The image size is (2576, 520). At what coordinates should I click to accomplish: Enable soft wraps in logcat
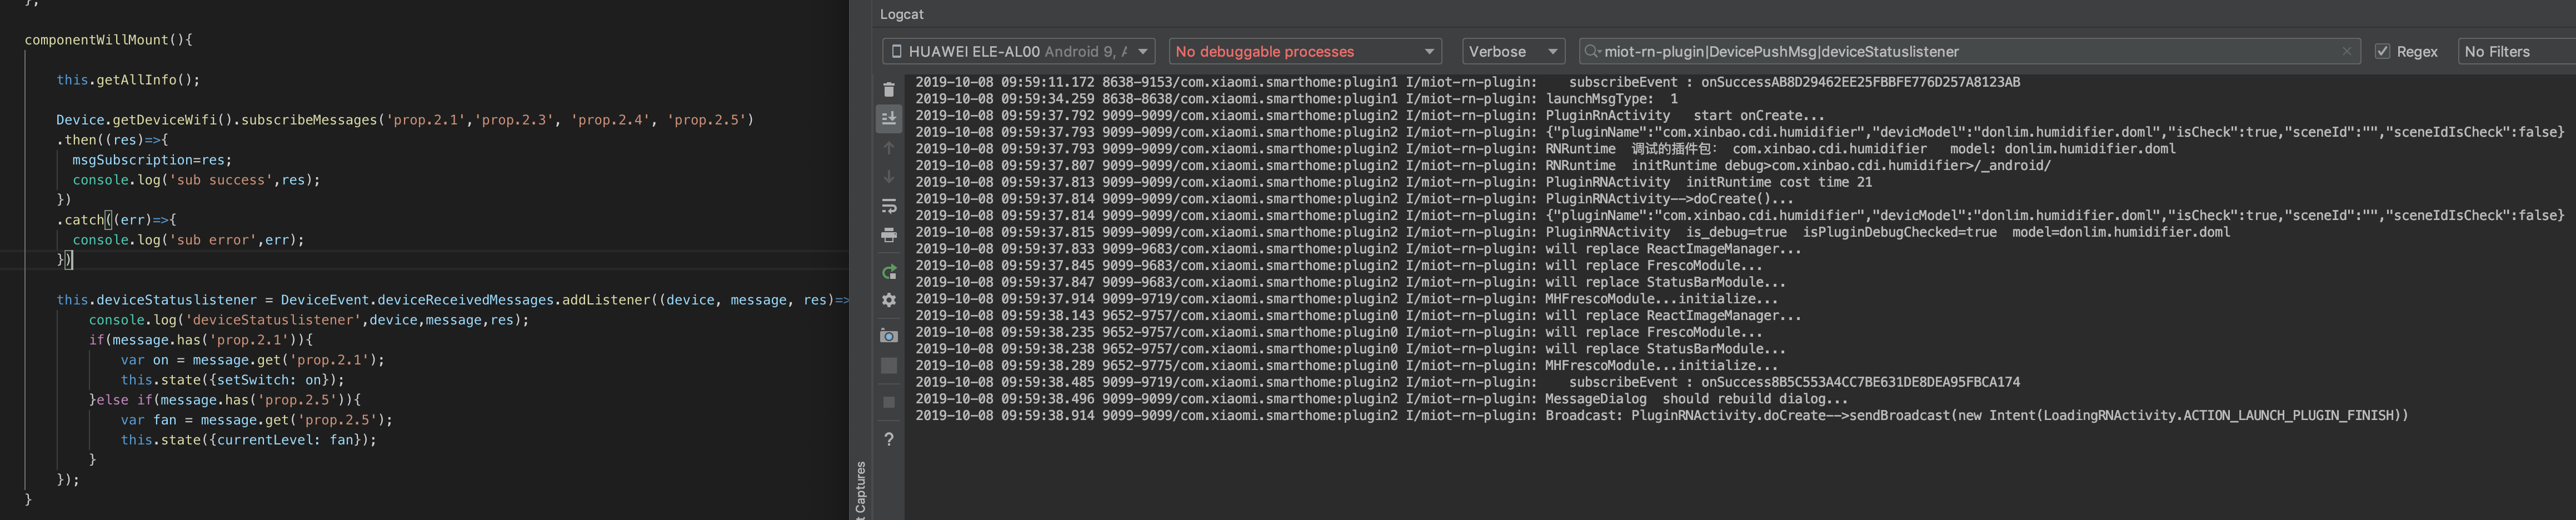coord(888,205)
